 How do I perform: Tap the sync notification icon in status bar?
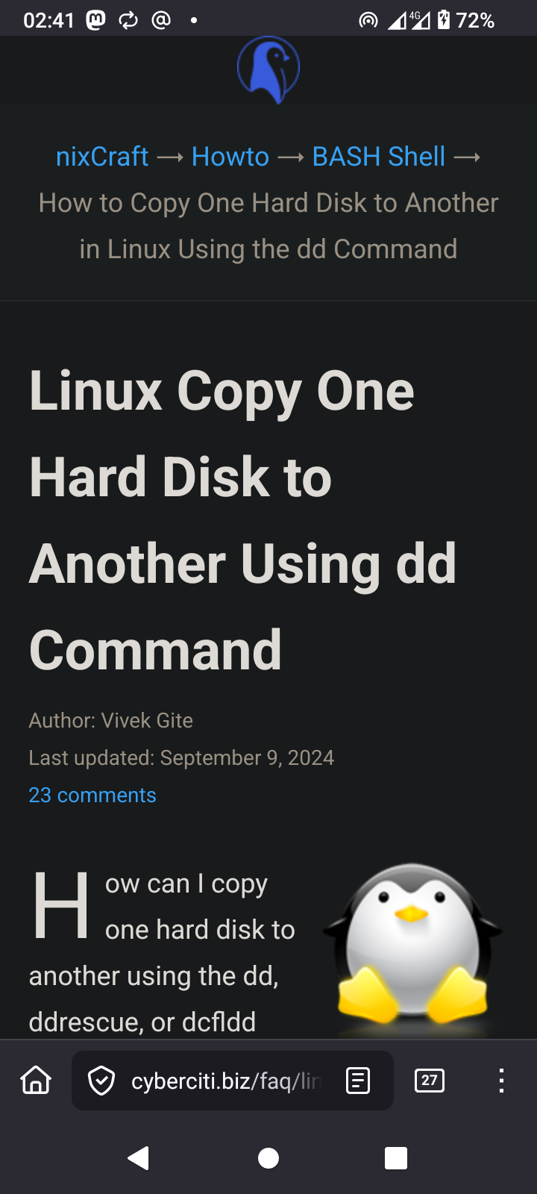128,20
